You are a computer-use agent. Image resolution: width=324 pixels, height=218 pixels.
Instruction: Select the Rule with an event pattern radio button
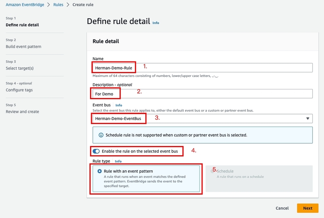point(100,171)
